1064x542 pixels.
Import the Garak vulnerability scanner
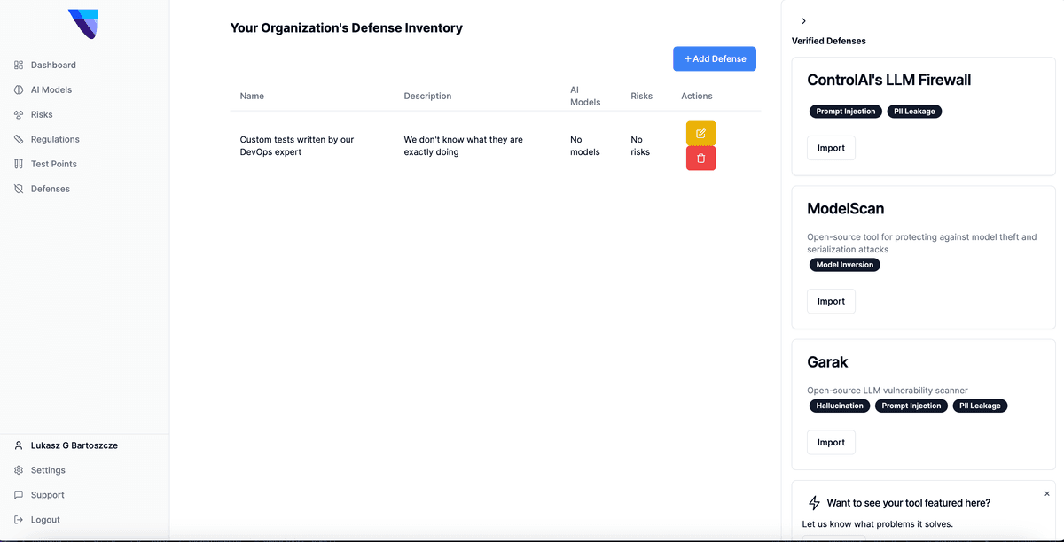(831, 442)
